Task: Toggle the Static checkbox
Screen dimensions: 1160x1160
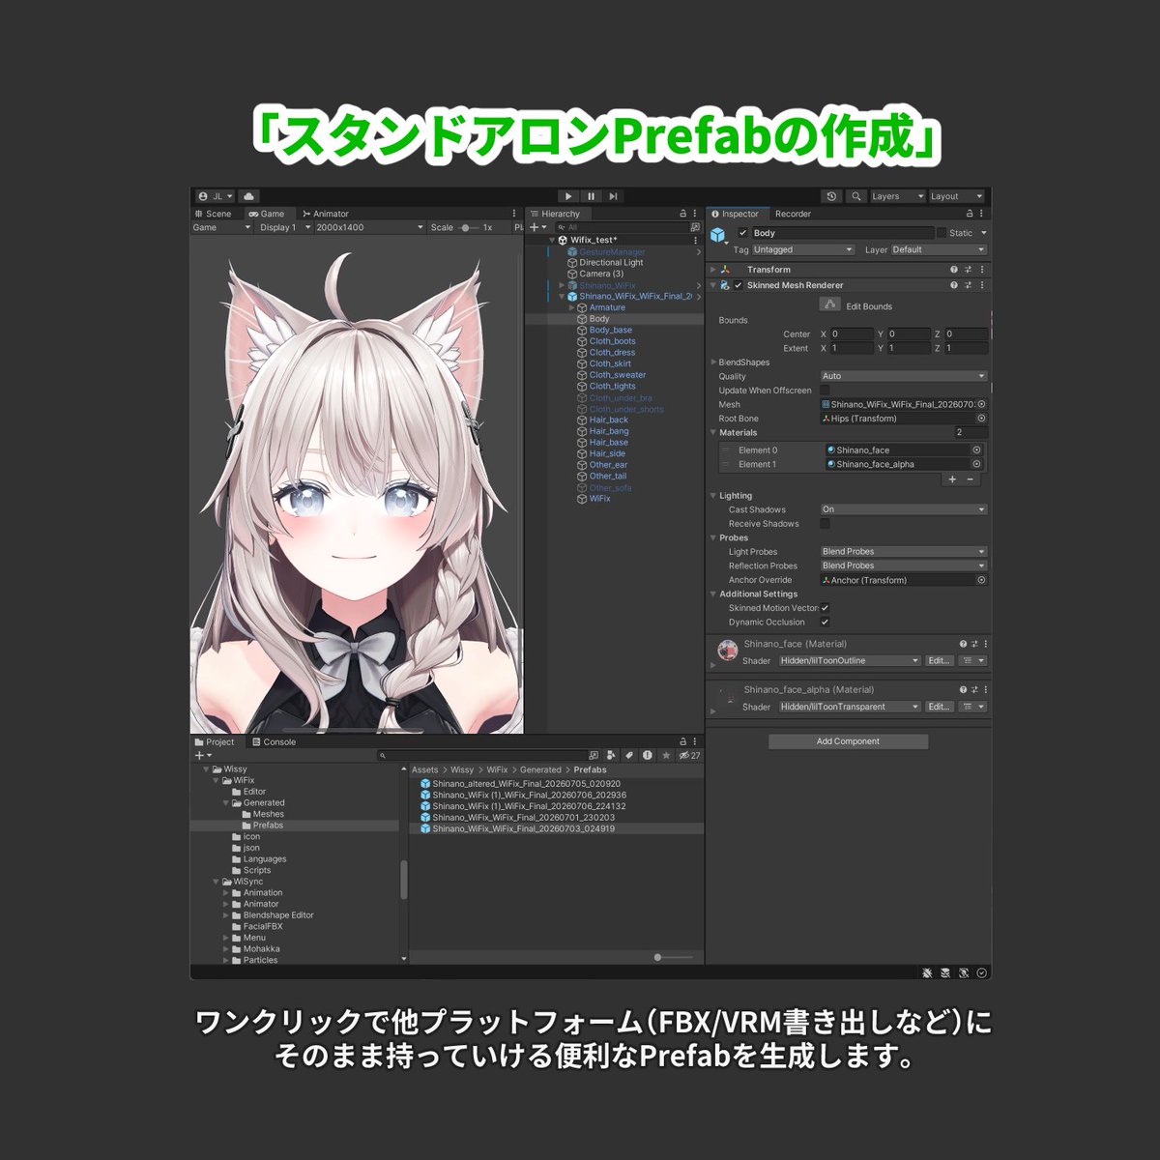Action: [942, 233]
